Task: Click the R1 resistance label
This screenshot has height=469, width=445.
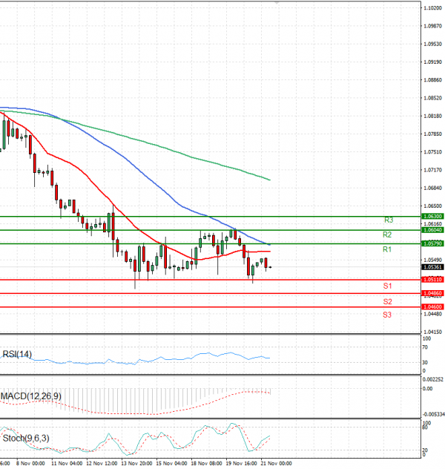Action: (387, 249)
